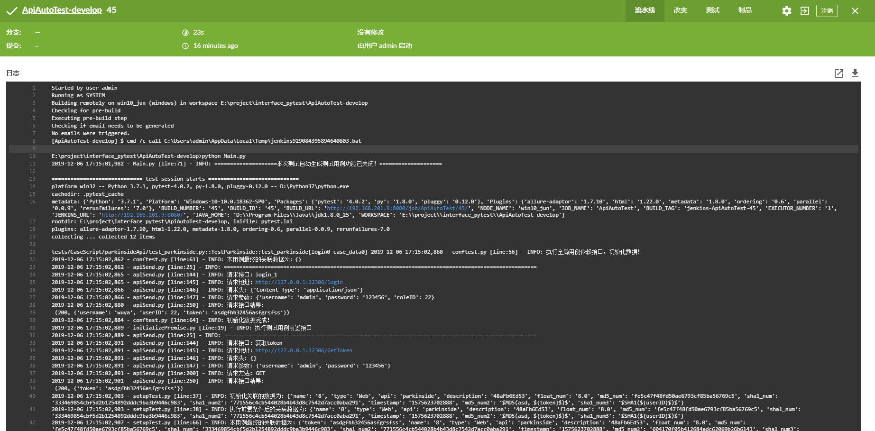Image resolution: width=875 pixels, height=431 pixels.
Task: Click the '日志' log section heading
Action: click(13, 73)
